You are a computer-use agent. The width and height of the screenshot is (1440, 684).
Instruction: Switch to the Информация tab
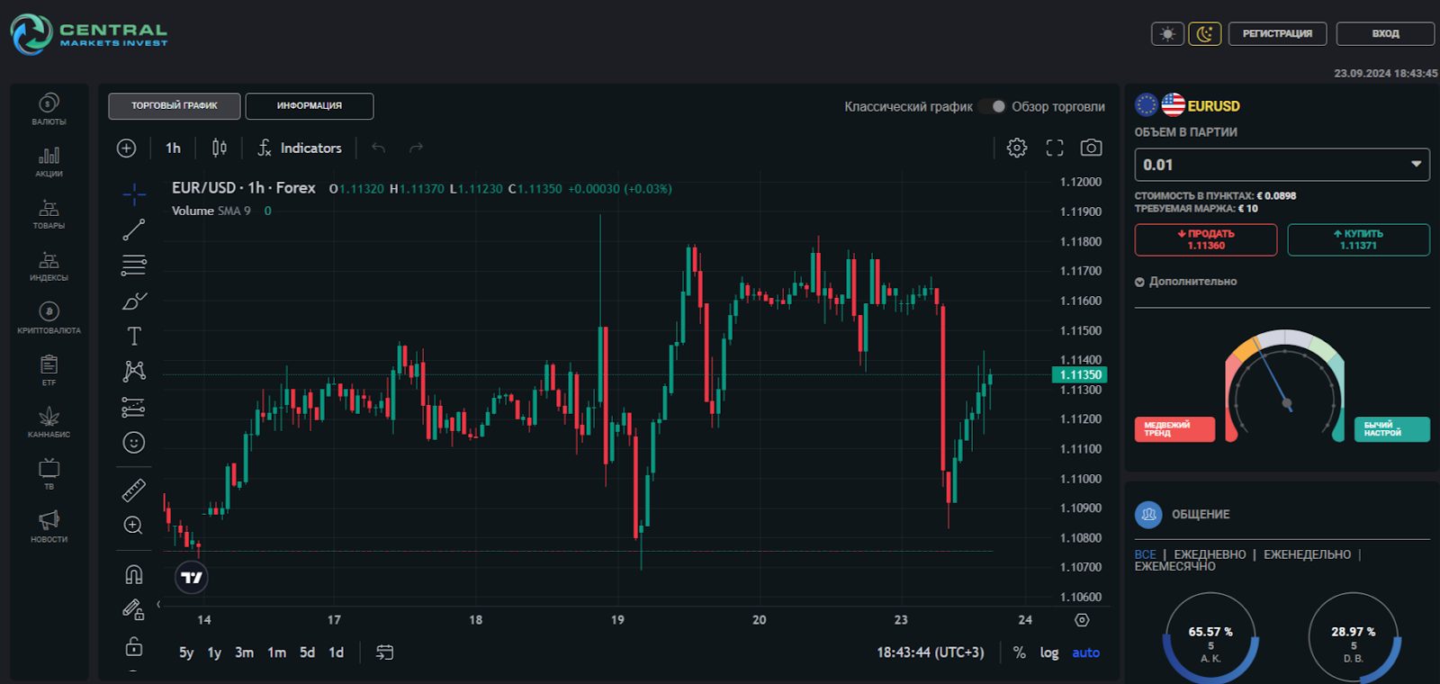pos(310,106)
